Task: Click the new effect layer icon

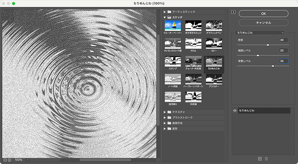Action: click(x=260, y=159)
